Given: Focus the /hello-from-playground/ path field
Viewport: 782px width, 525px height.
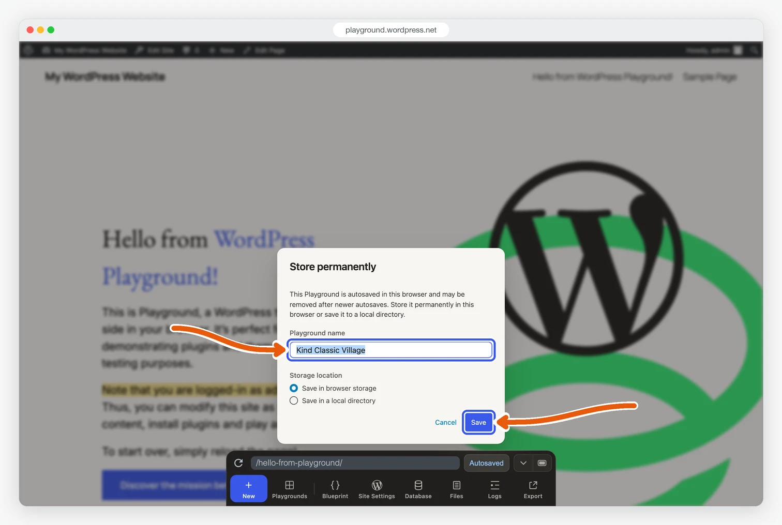Looking at the screenshot, I should tap(355, 463).
